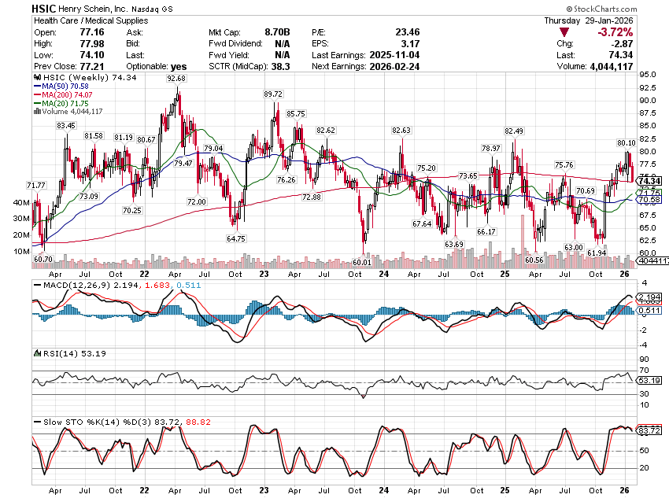Click the 74.34 current price tag on axis
This screenshot has height=498, width=669.
(x=649, y=180)
